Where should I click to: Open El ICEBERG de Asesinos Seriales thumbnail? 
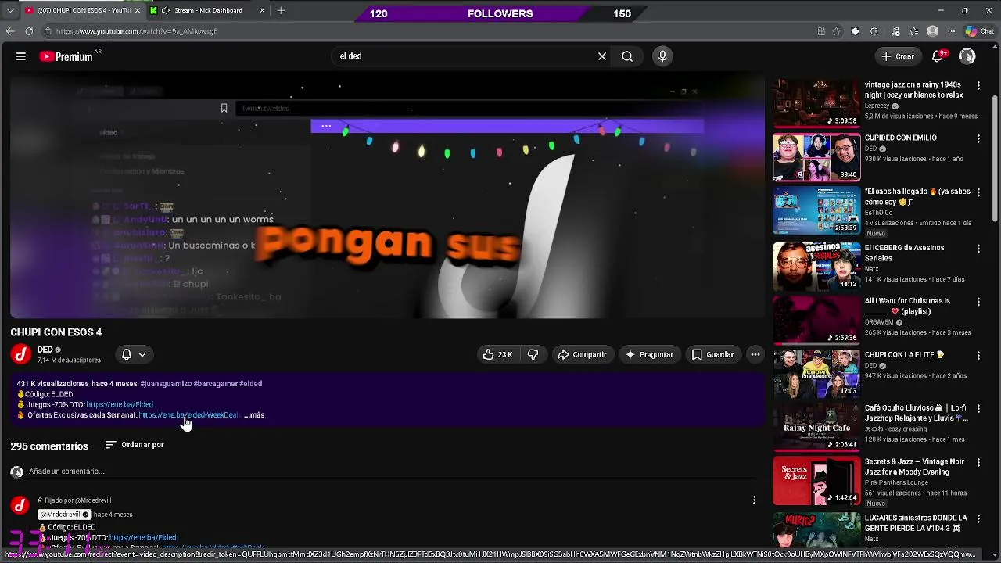tap(816, 266)
